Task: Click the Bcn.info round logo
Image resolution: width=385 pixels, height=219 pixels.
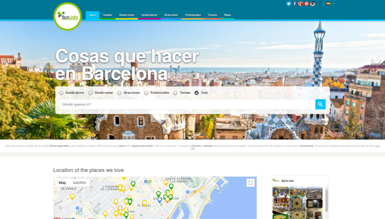Action: (68, 17)
